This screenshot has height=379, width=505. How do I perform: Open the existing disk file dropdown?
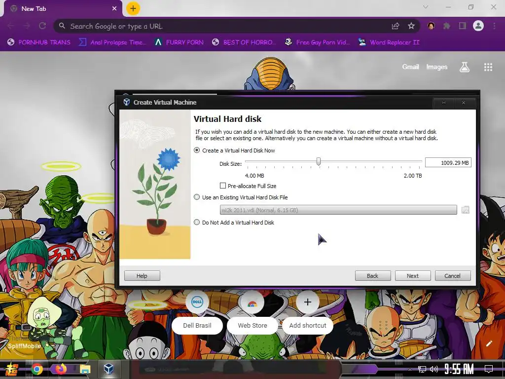338,210
